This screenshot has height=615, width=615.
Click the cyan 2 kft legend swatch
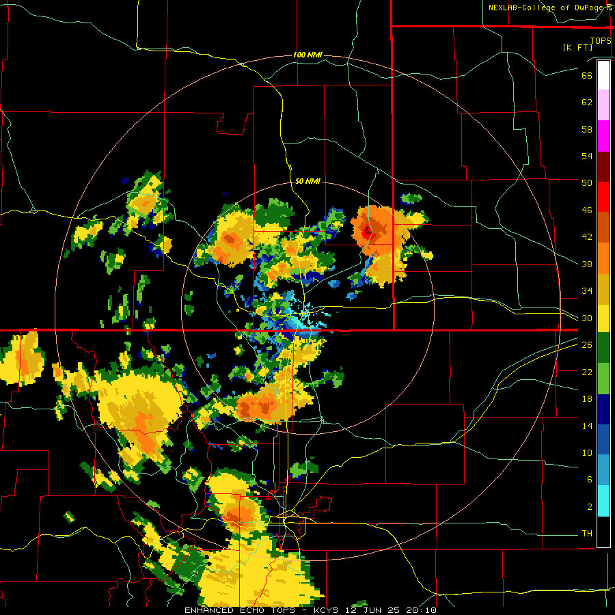603,501
